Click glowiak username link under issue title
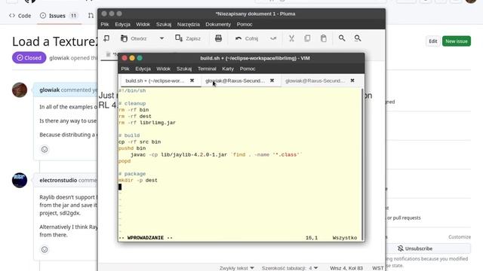The width and height of the screenshot is (483, 271). pyautogui.click(x=59, y=58)
